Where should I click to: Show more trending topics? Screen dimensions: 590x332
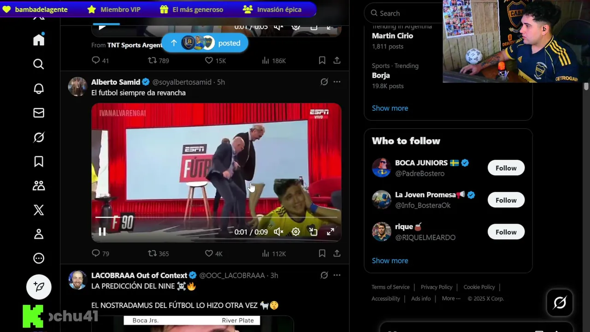tap(390, 108)
